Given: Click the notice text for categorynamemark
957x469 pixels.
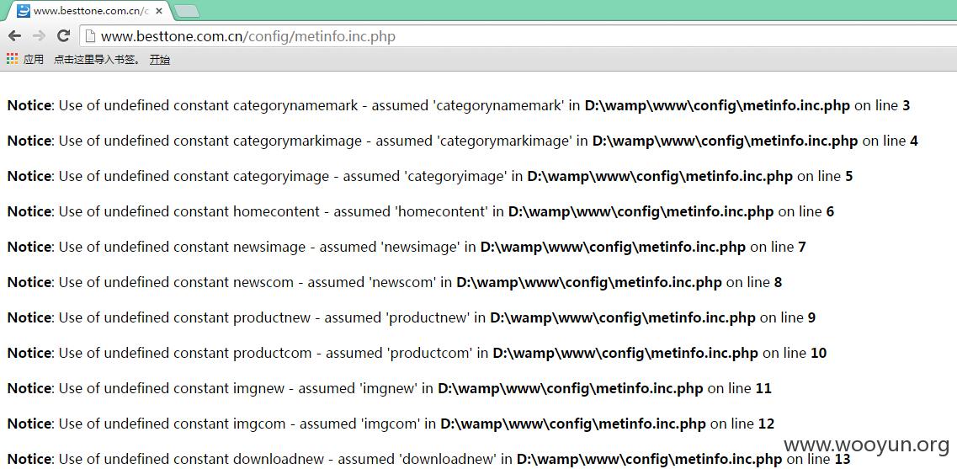Looking at the screenshot, I should 459,105.
